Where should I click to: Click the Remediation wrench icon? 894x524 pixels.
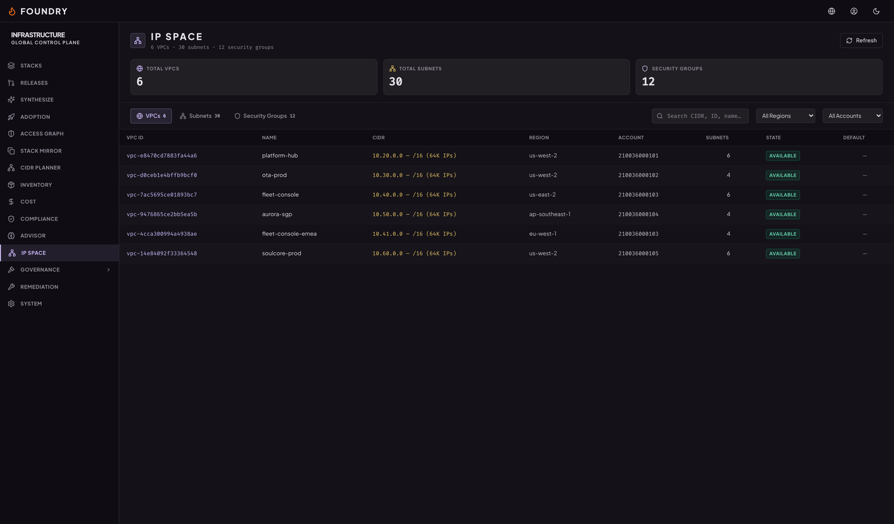click(11, 287)
